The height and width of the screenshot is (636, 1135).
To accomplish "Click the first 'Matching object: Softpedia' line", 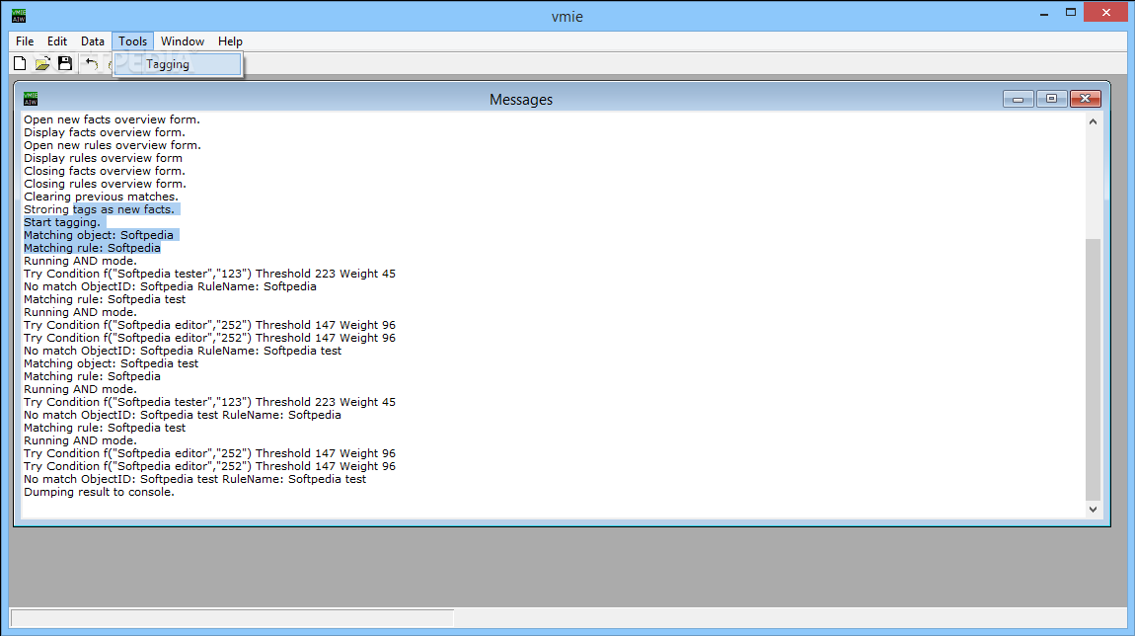I will pyautogui.click(x=99, y=235).
